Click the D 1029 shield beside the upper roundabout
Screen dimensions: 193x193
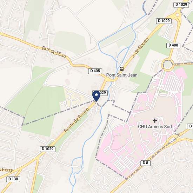click(164, 21)
